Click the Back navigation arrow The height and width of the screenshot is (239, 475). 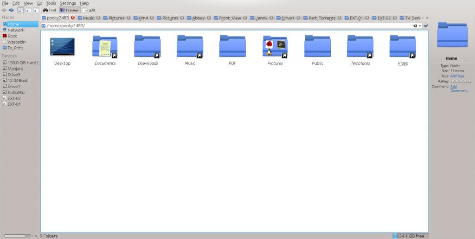pos(4,10)
